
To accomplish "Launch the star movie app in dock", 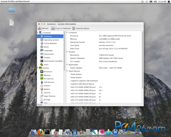I will click(x=81, y=132).
